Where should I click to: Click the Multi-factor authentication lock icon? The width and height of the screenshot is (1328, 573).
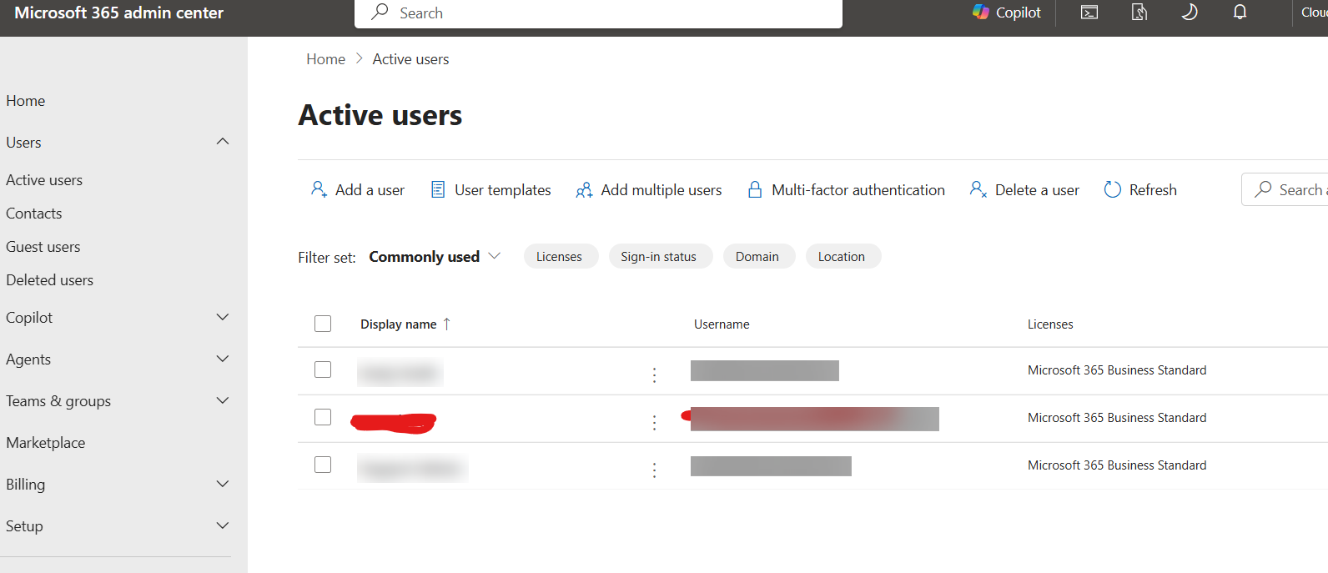755,189
